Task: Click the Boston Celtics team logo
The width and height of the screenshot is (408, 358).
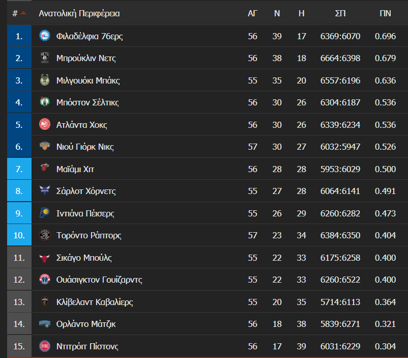Action: [x=44, y=102]
